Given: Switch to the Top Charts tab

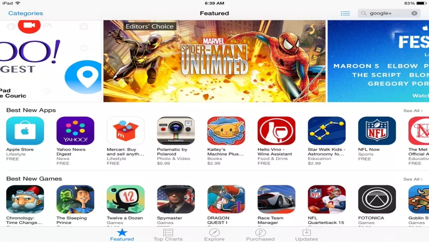Looking at the screenshot, I should tap(168, 235).
